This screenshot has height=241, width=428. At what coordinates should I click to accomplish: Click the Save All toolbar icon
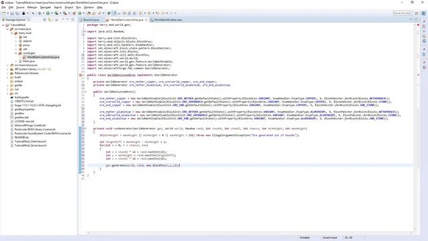tap(17, 13)
